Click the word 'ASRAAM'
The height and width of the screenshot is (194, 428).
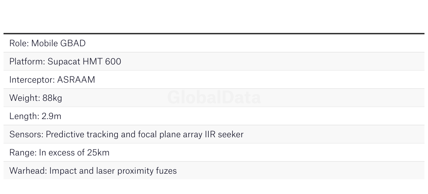(76, 80)
